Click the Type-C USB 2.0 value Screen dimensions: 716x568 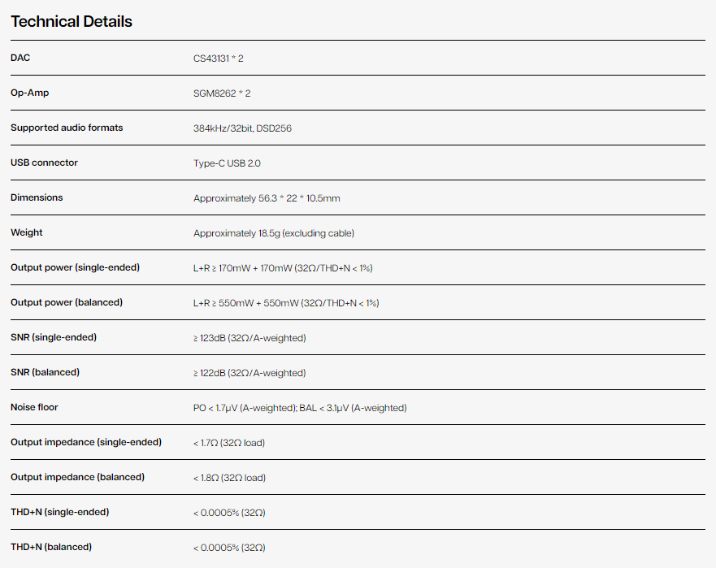click(x=227, y=163)
